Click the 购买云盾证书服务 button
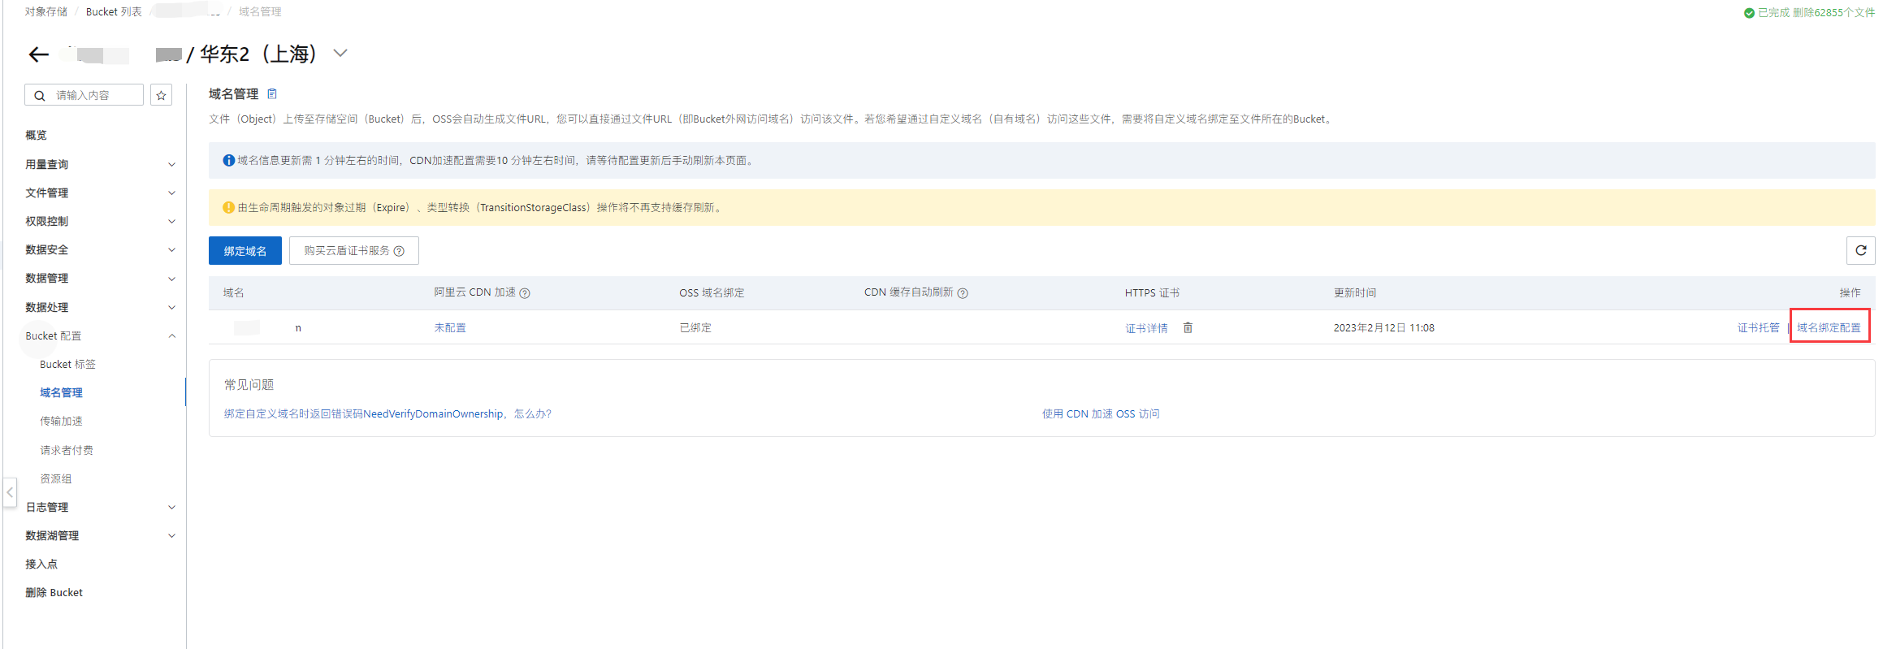 pyautogui.click(x=354, y=251)
